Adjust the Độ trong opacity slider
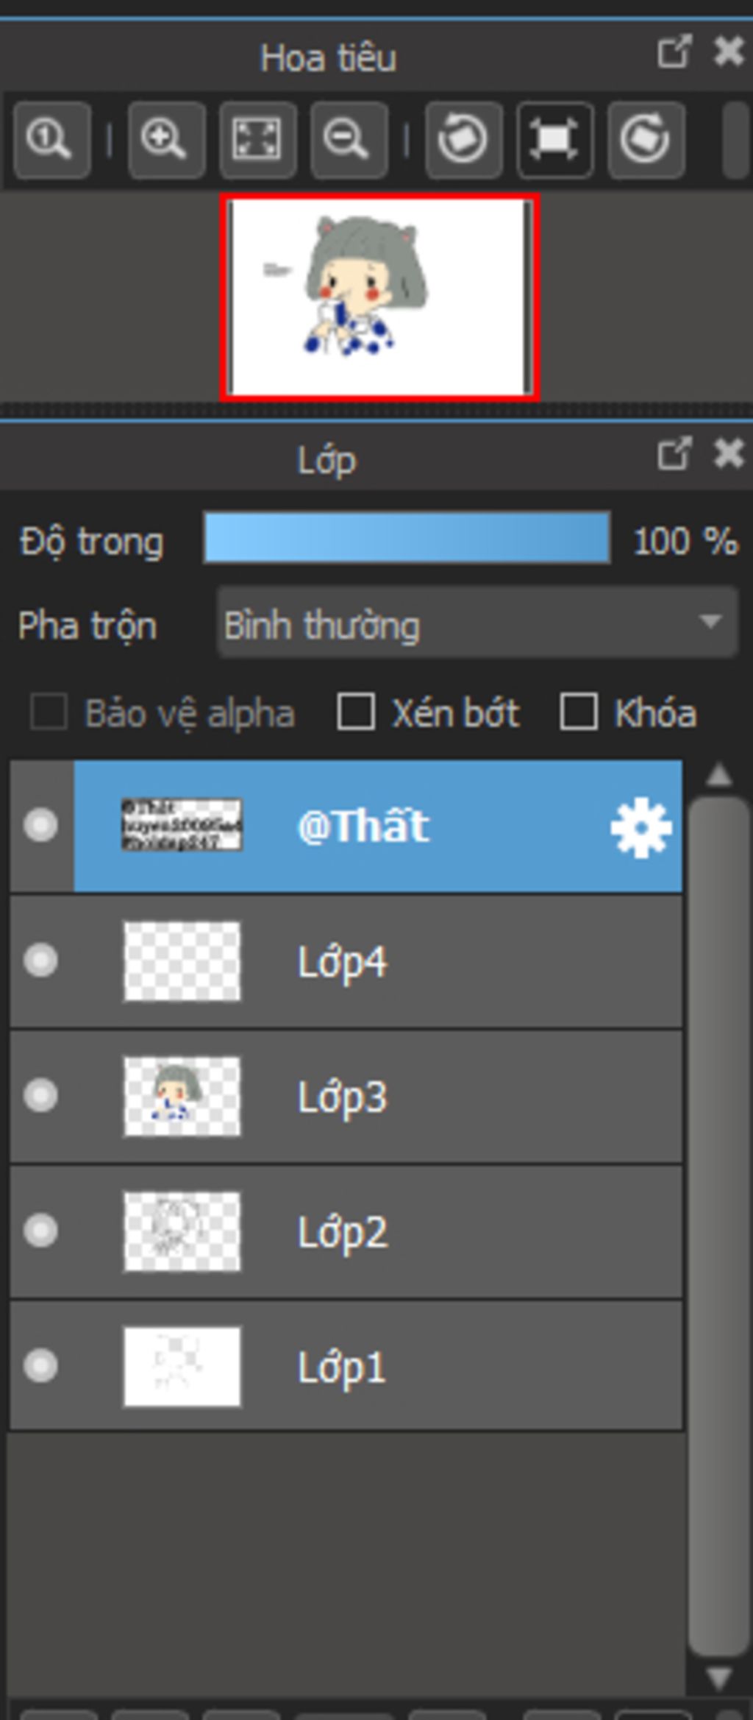The image size is (753, 1720). (x=407, y=539)
